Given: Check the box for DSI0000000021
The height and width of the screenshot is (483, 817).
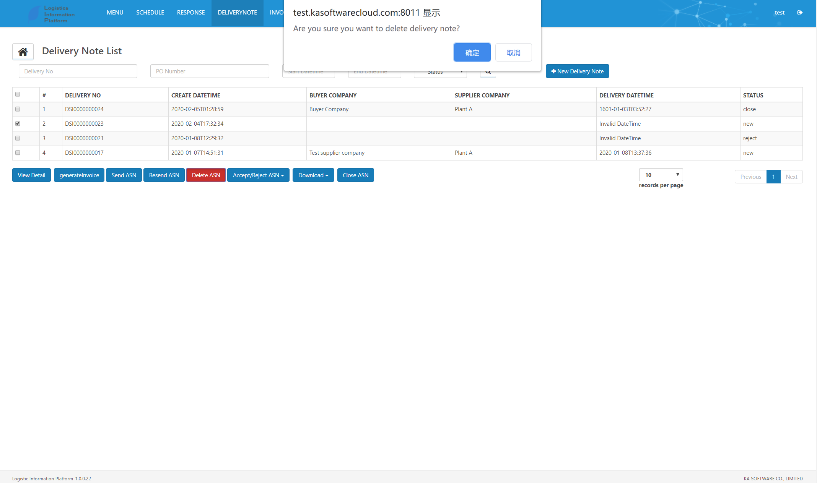Looking at the screenshot, I should [18, 138].
